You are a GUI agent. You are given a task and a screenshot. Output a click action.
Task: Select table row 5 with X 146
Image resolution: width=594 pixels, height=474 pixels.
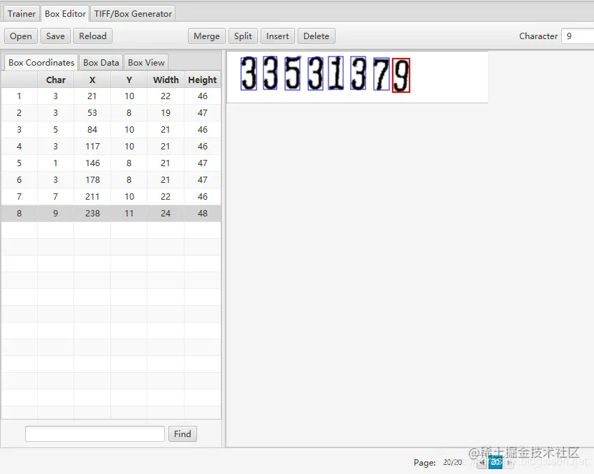111,163
